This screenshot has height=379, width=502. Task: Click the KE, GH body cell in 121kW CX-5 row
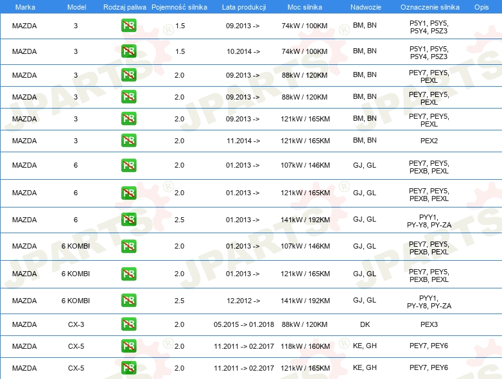(x=365, y=367)
